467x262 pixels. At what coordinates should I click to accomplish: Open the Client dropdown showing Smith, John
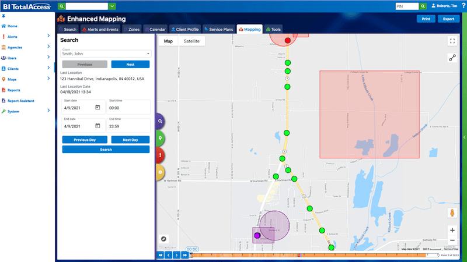[106, 54]
